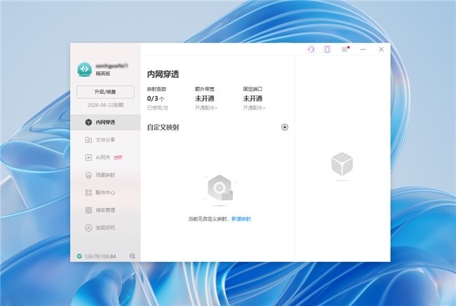Click the mobile phone icon in title bar

point(327,50)
